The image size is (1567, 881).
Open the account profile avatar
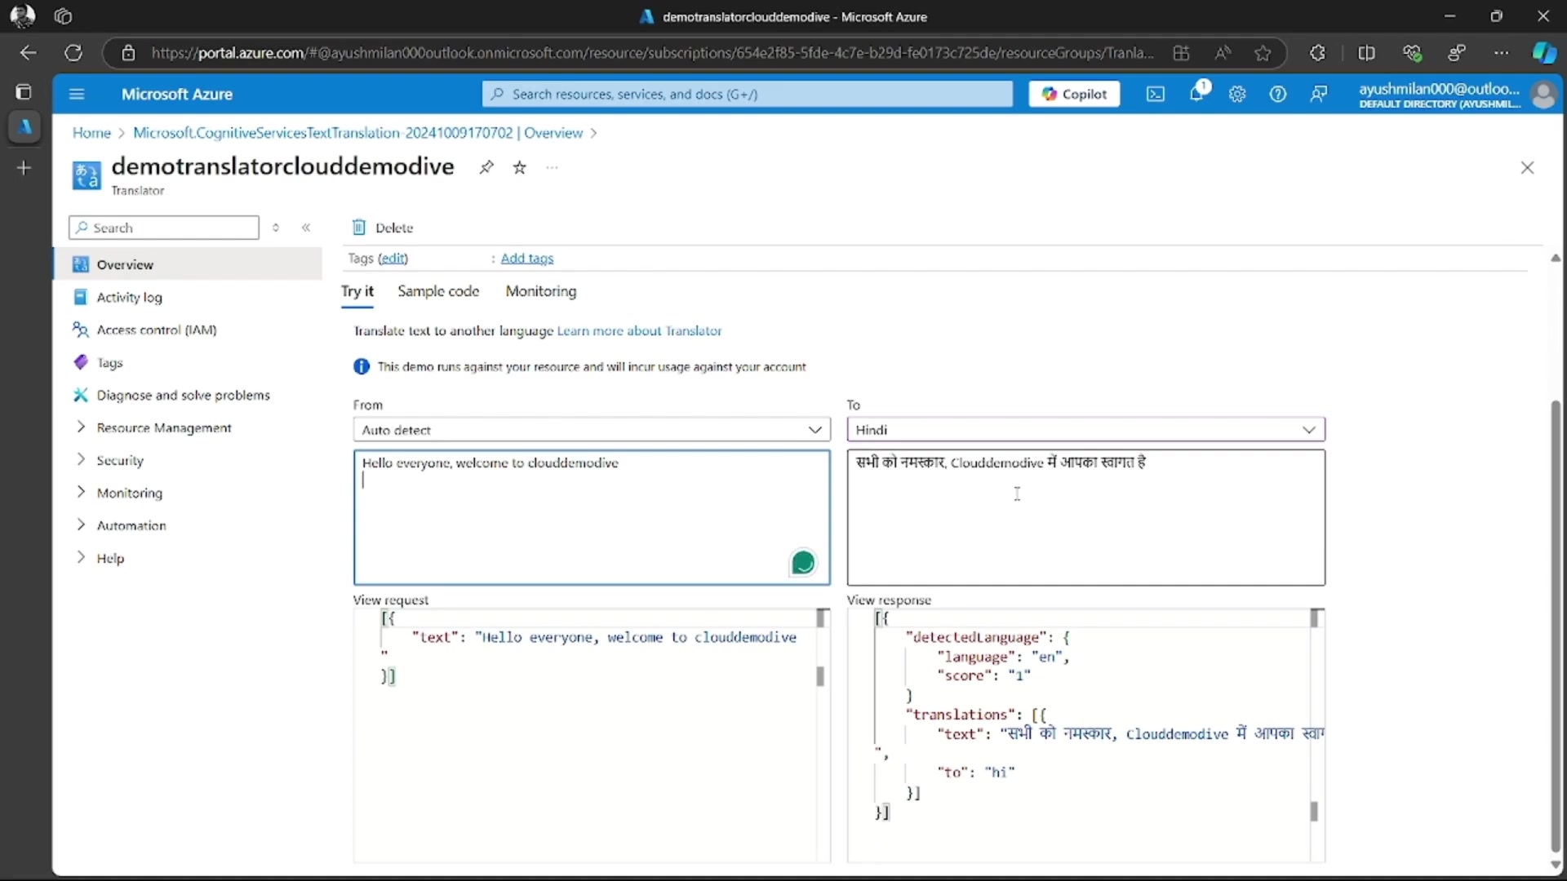click(1543, 94)
